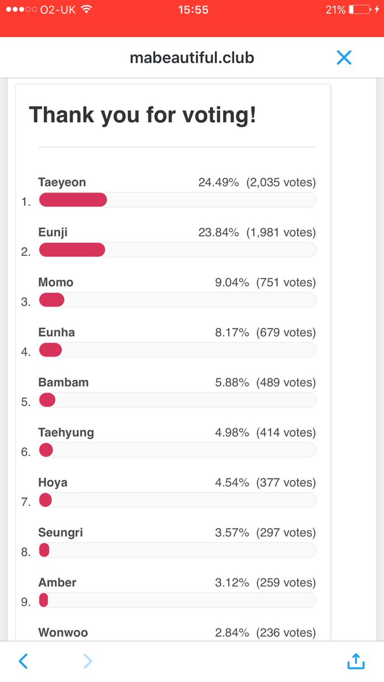Click Amber's vote progress bar
384x682 pixels.
[x=177, y=600]
